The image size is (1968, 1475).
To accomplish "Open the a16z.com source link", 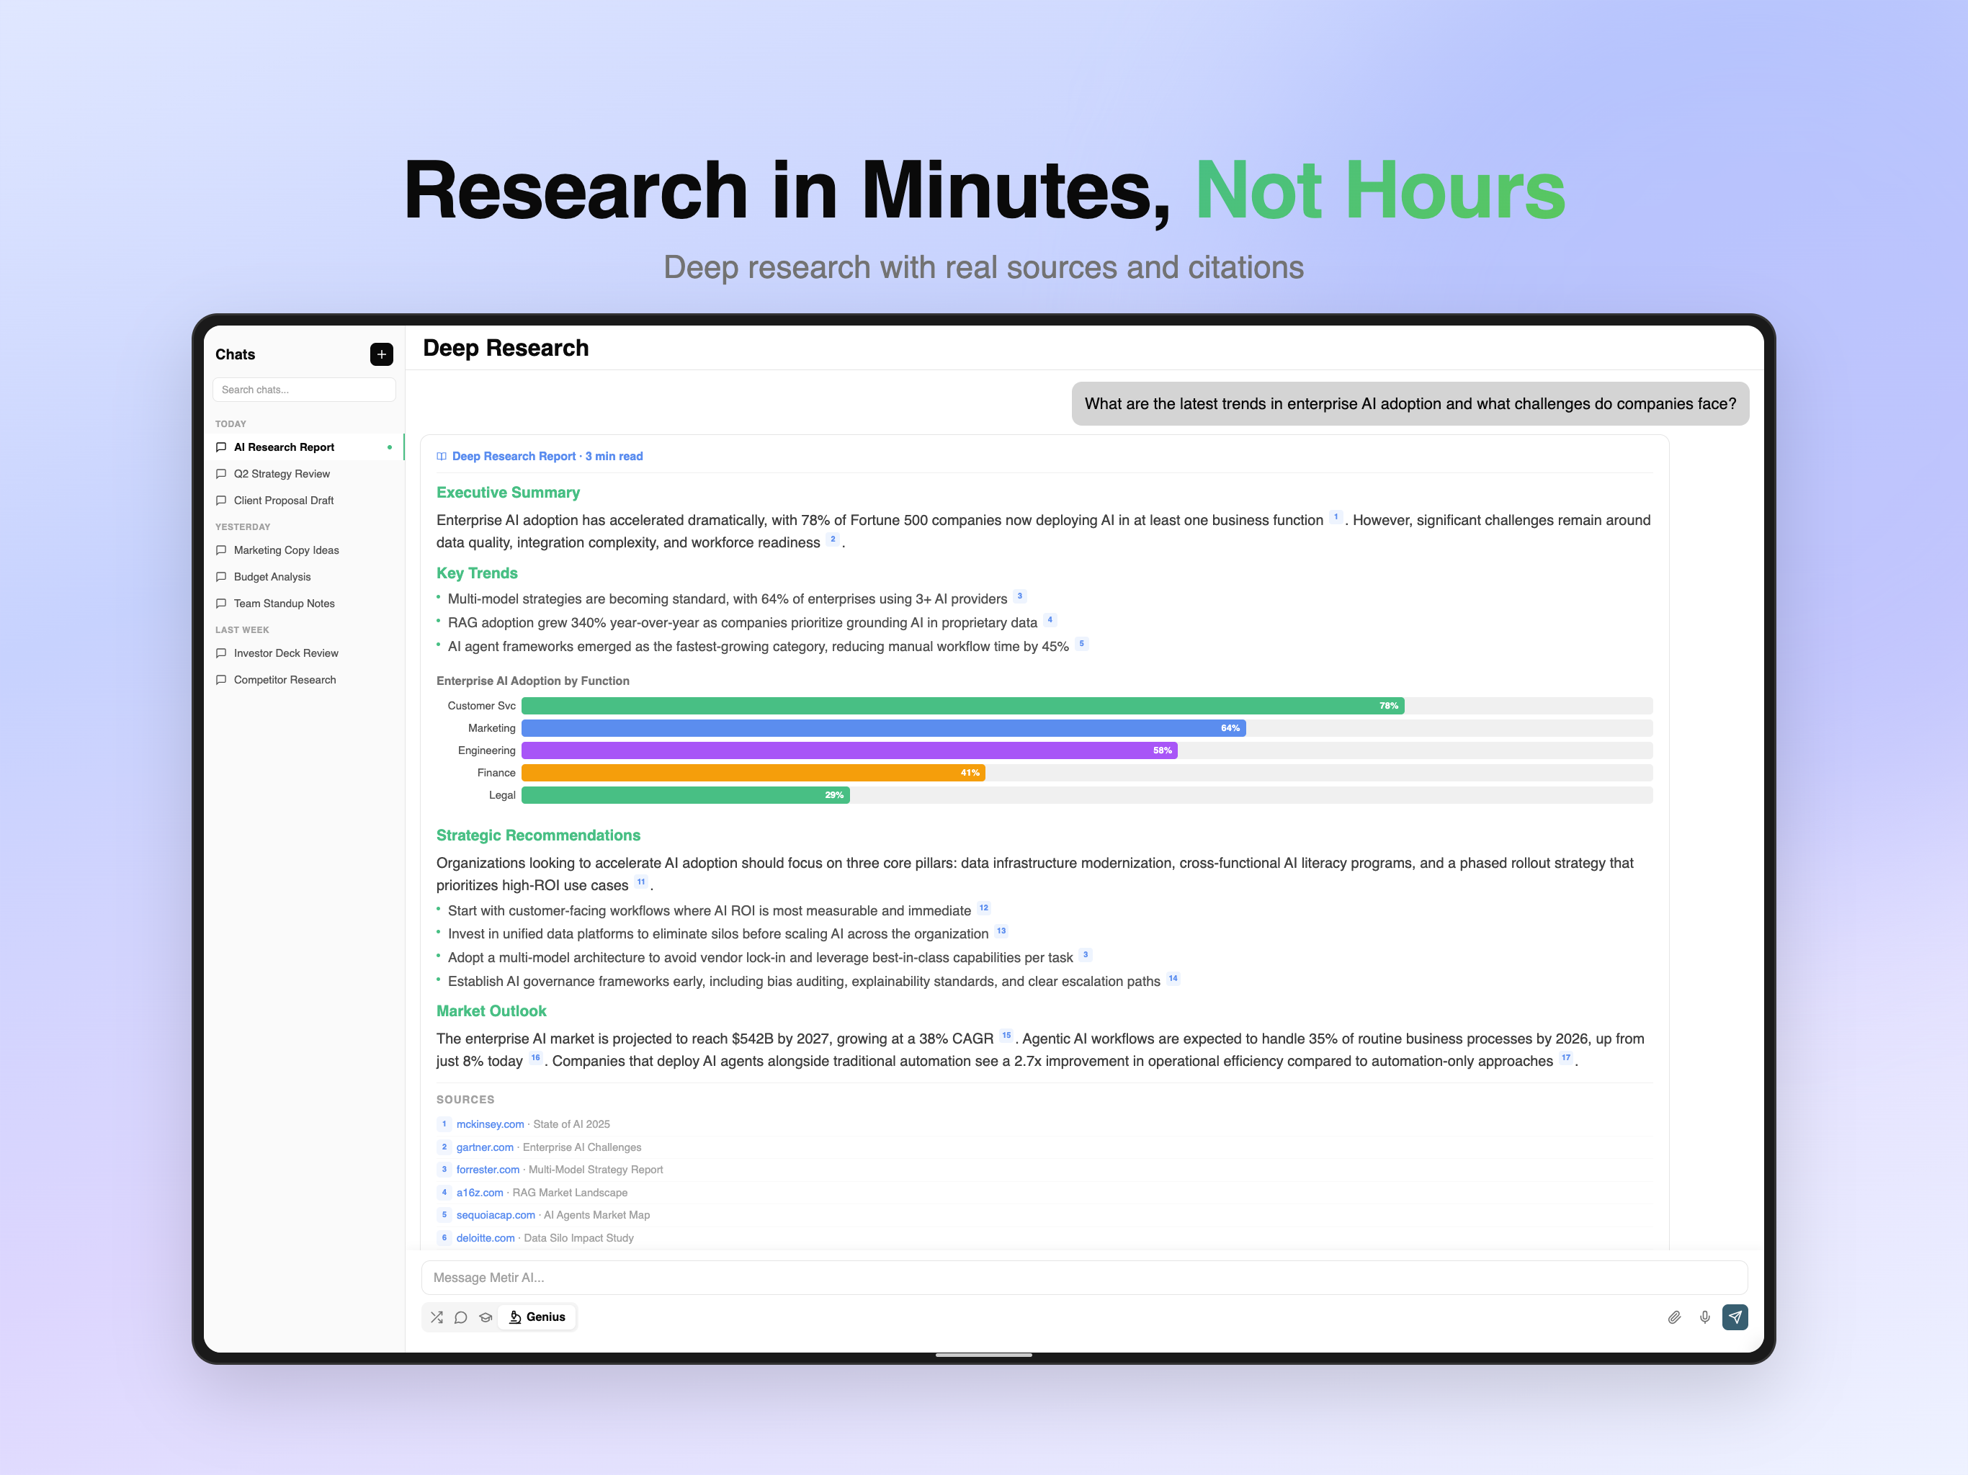I will click(480, 1193).
